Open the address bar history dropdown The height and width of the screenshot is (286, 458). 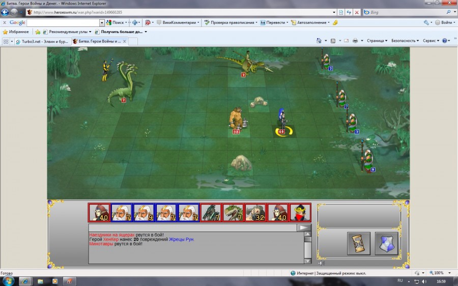tap(334, 12)
